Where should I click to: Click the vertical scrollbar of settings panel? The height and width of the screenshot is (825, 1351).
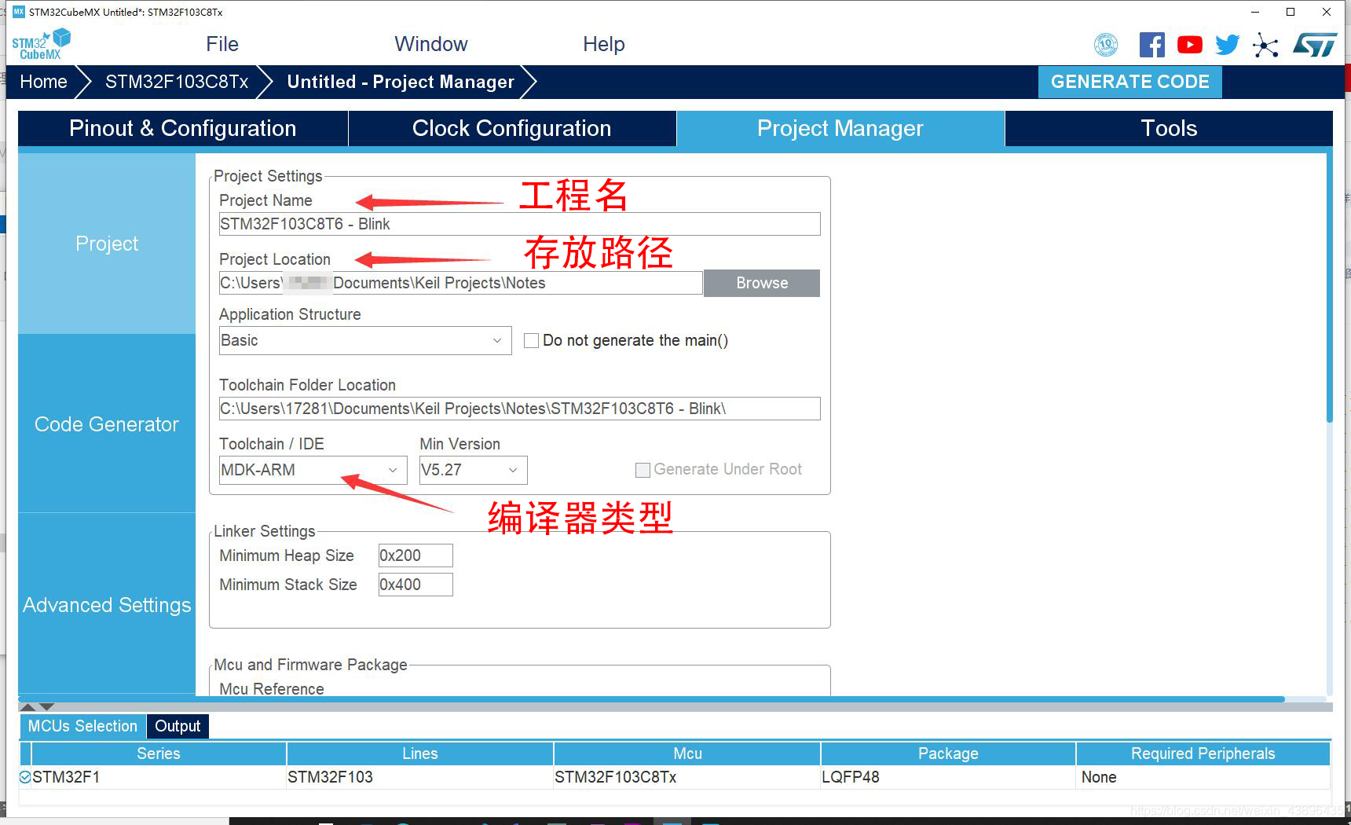(1329, 289)
